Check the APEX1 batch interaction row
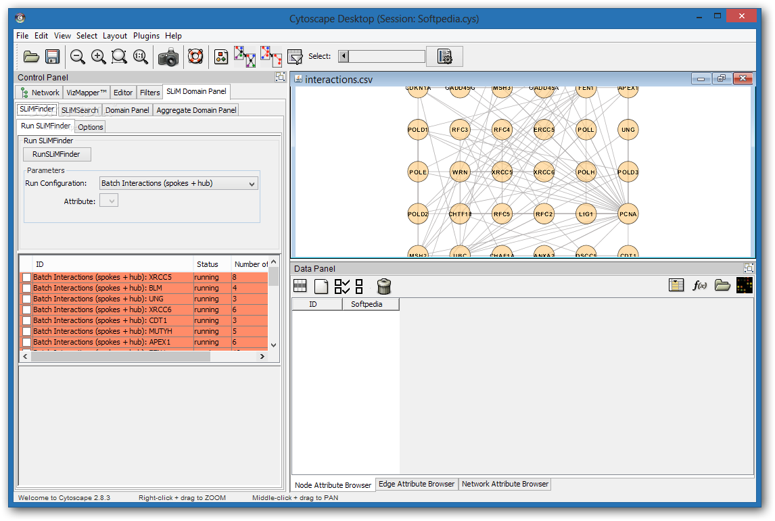 click(x=26, y=343)
